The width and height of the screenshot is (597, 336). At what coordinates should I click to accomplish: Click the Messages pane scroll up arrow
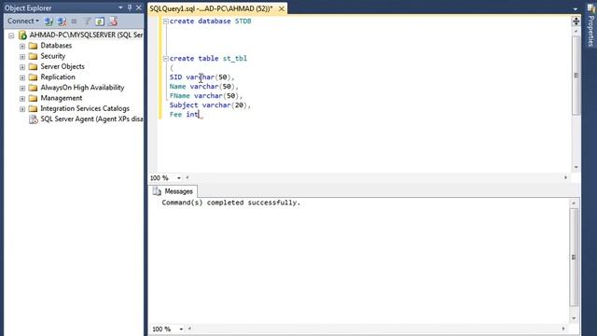[x=574, y=203]
